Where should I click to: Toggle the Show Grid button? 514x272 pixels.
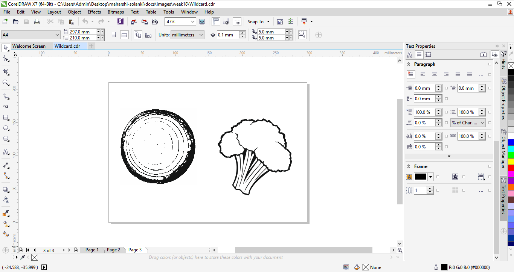[x=226, y=22]
